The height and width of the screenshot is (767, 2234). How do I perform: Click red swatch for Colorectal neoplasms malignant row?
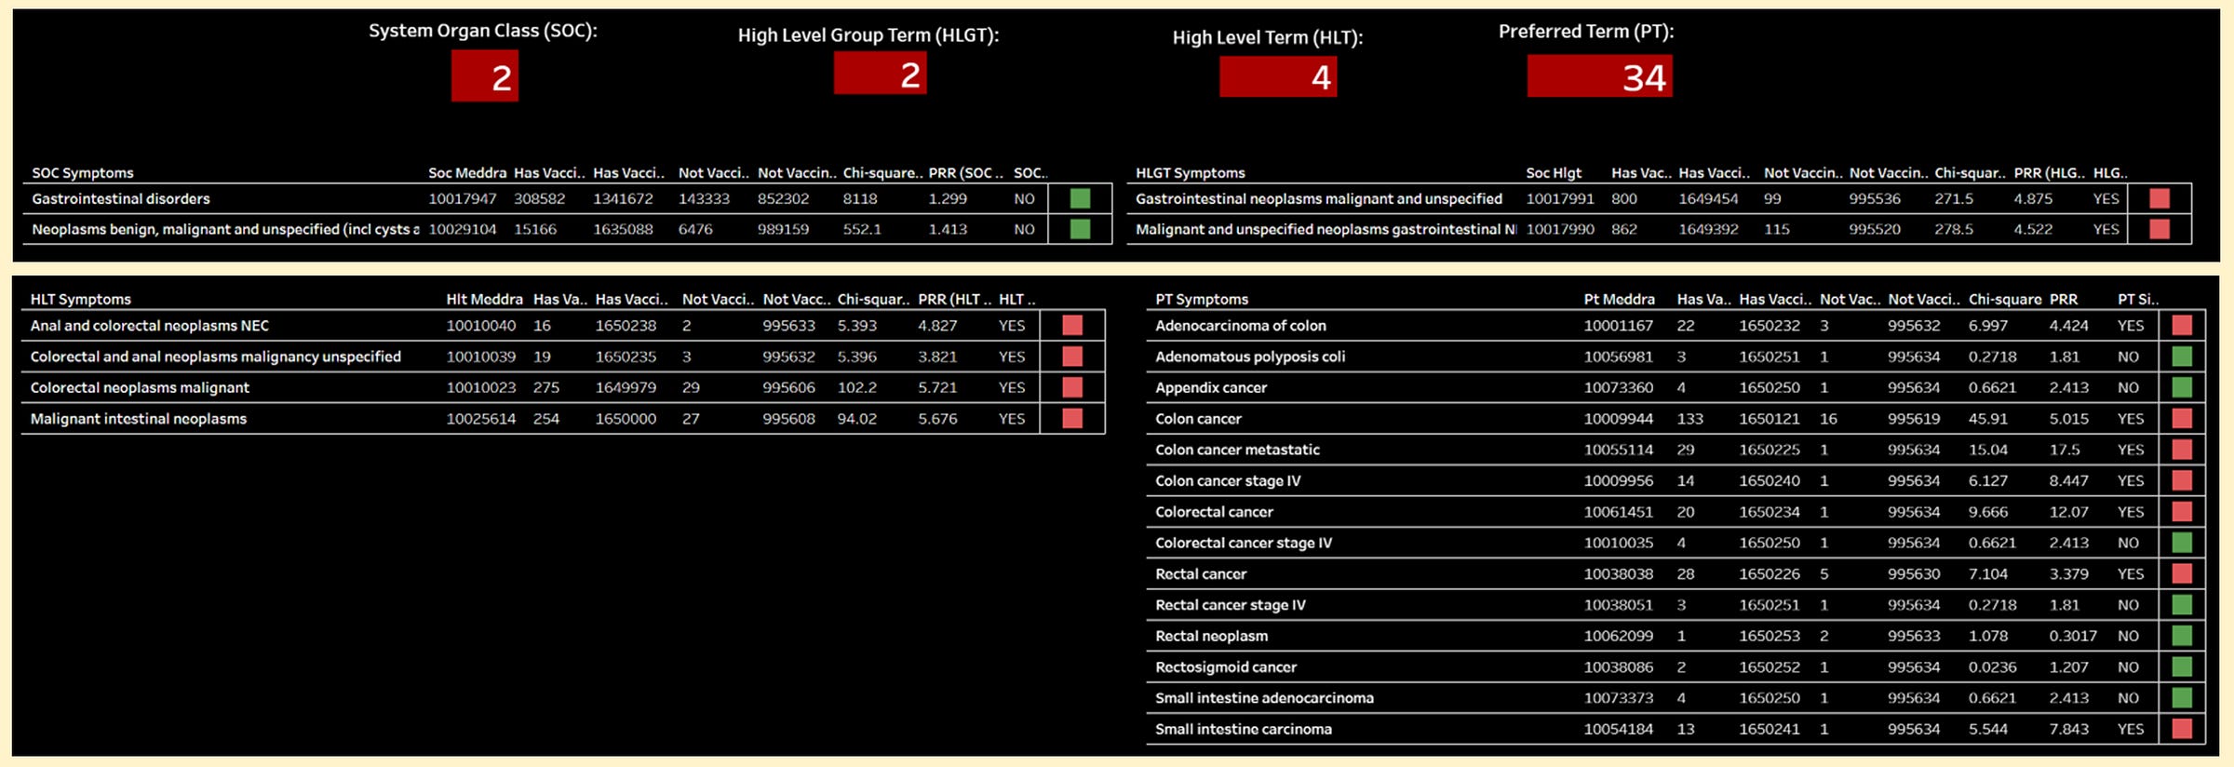coord(1072,387)
